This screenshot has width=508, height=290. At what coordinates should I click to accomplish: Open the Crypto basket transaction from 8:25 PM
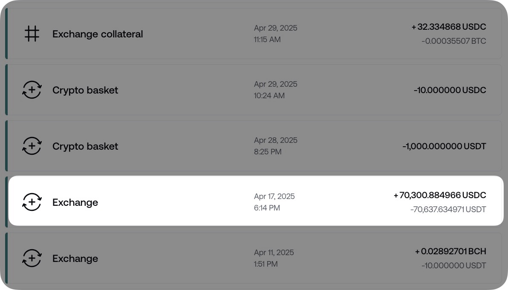pos(85,146)
